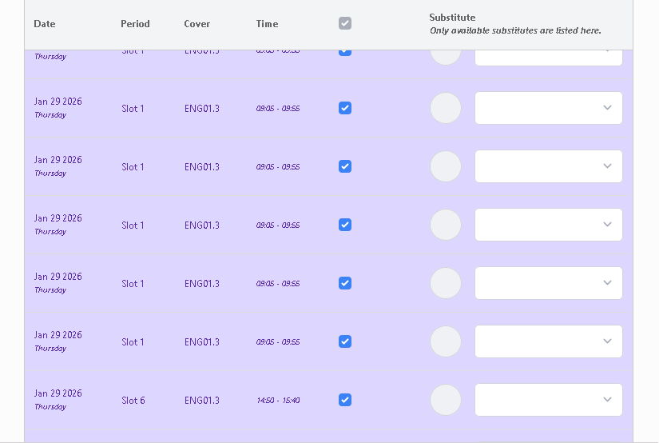Toggle the select-all checkbox in table header
The image size is (659, 443).
pos(345,23)
